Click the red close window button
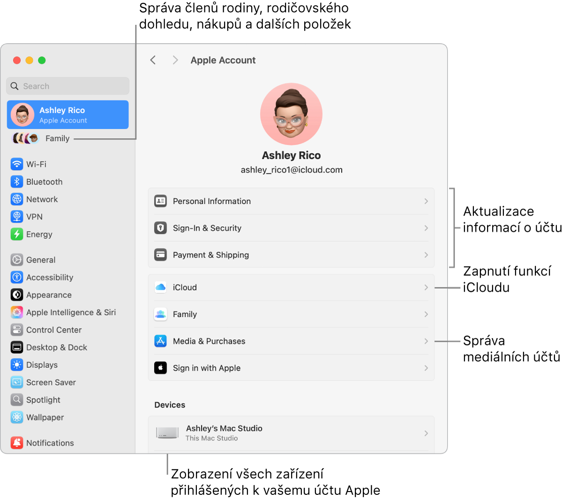 tap(17, 60)
